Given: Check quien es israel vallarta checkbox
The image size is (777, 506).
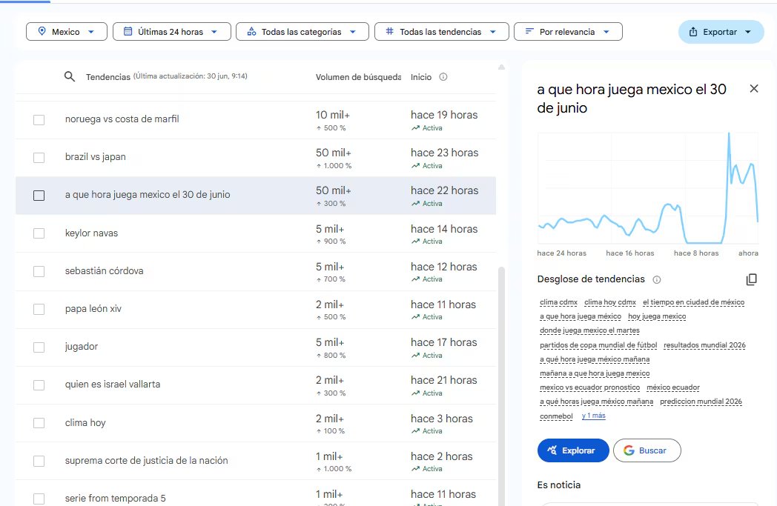Looking at the screenshot, I should pos(39,385).
